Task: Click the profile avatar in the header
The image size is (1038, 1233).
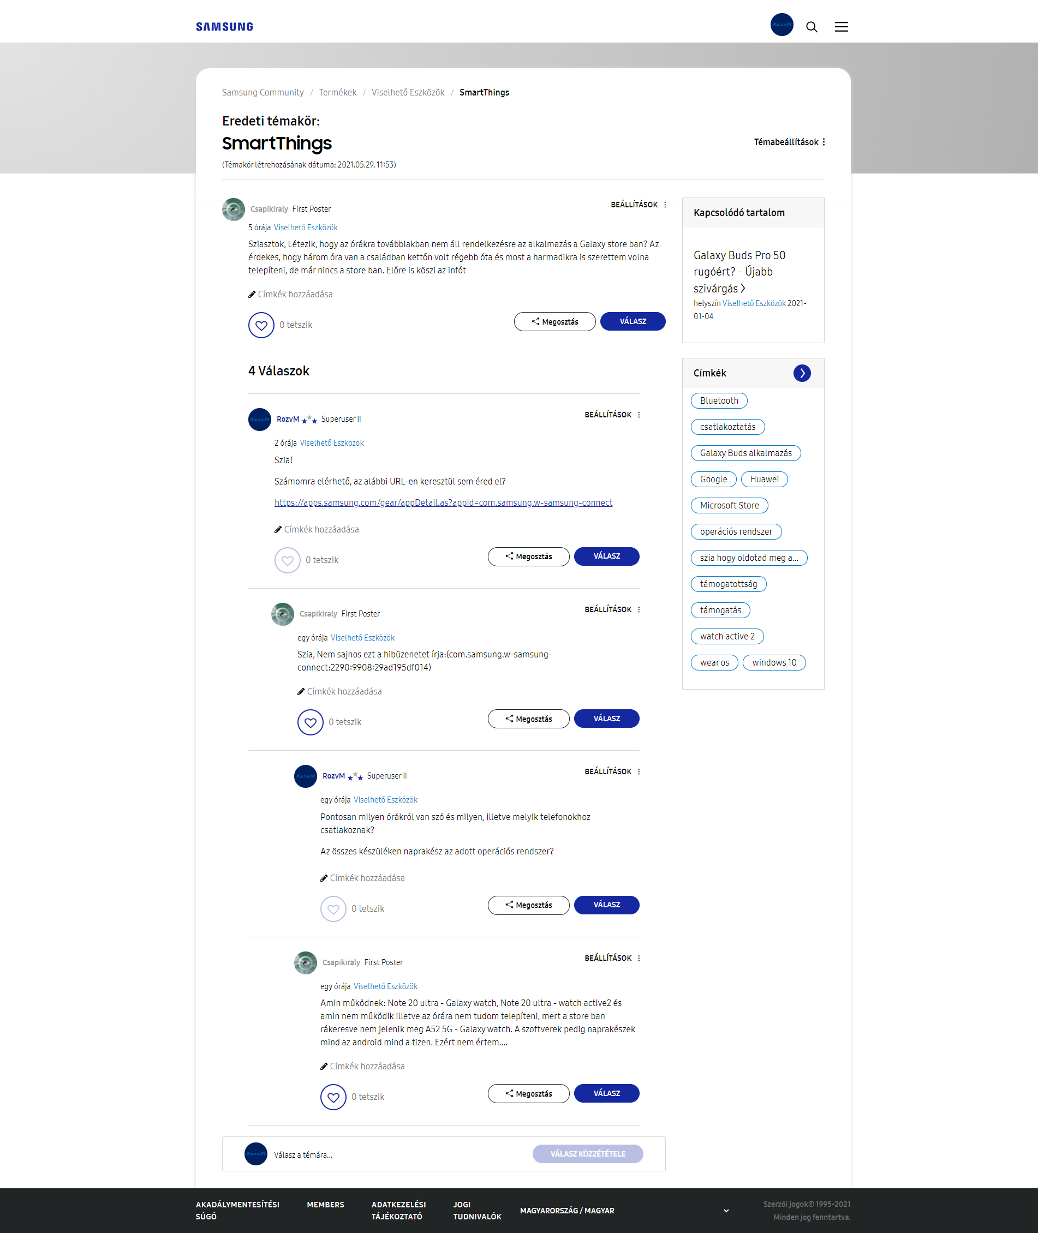Action: coord(782,25)
